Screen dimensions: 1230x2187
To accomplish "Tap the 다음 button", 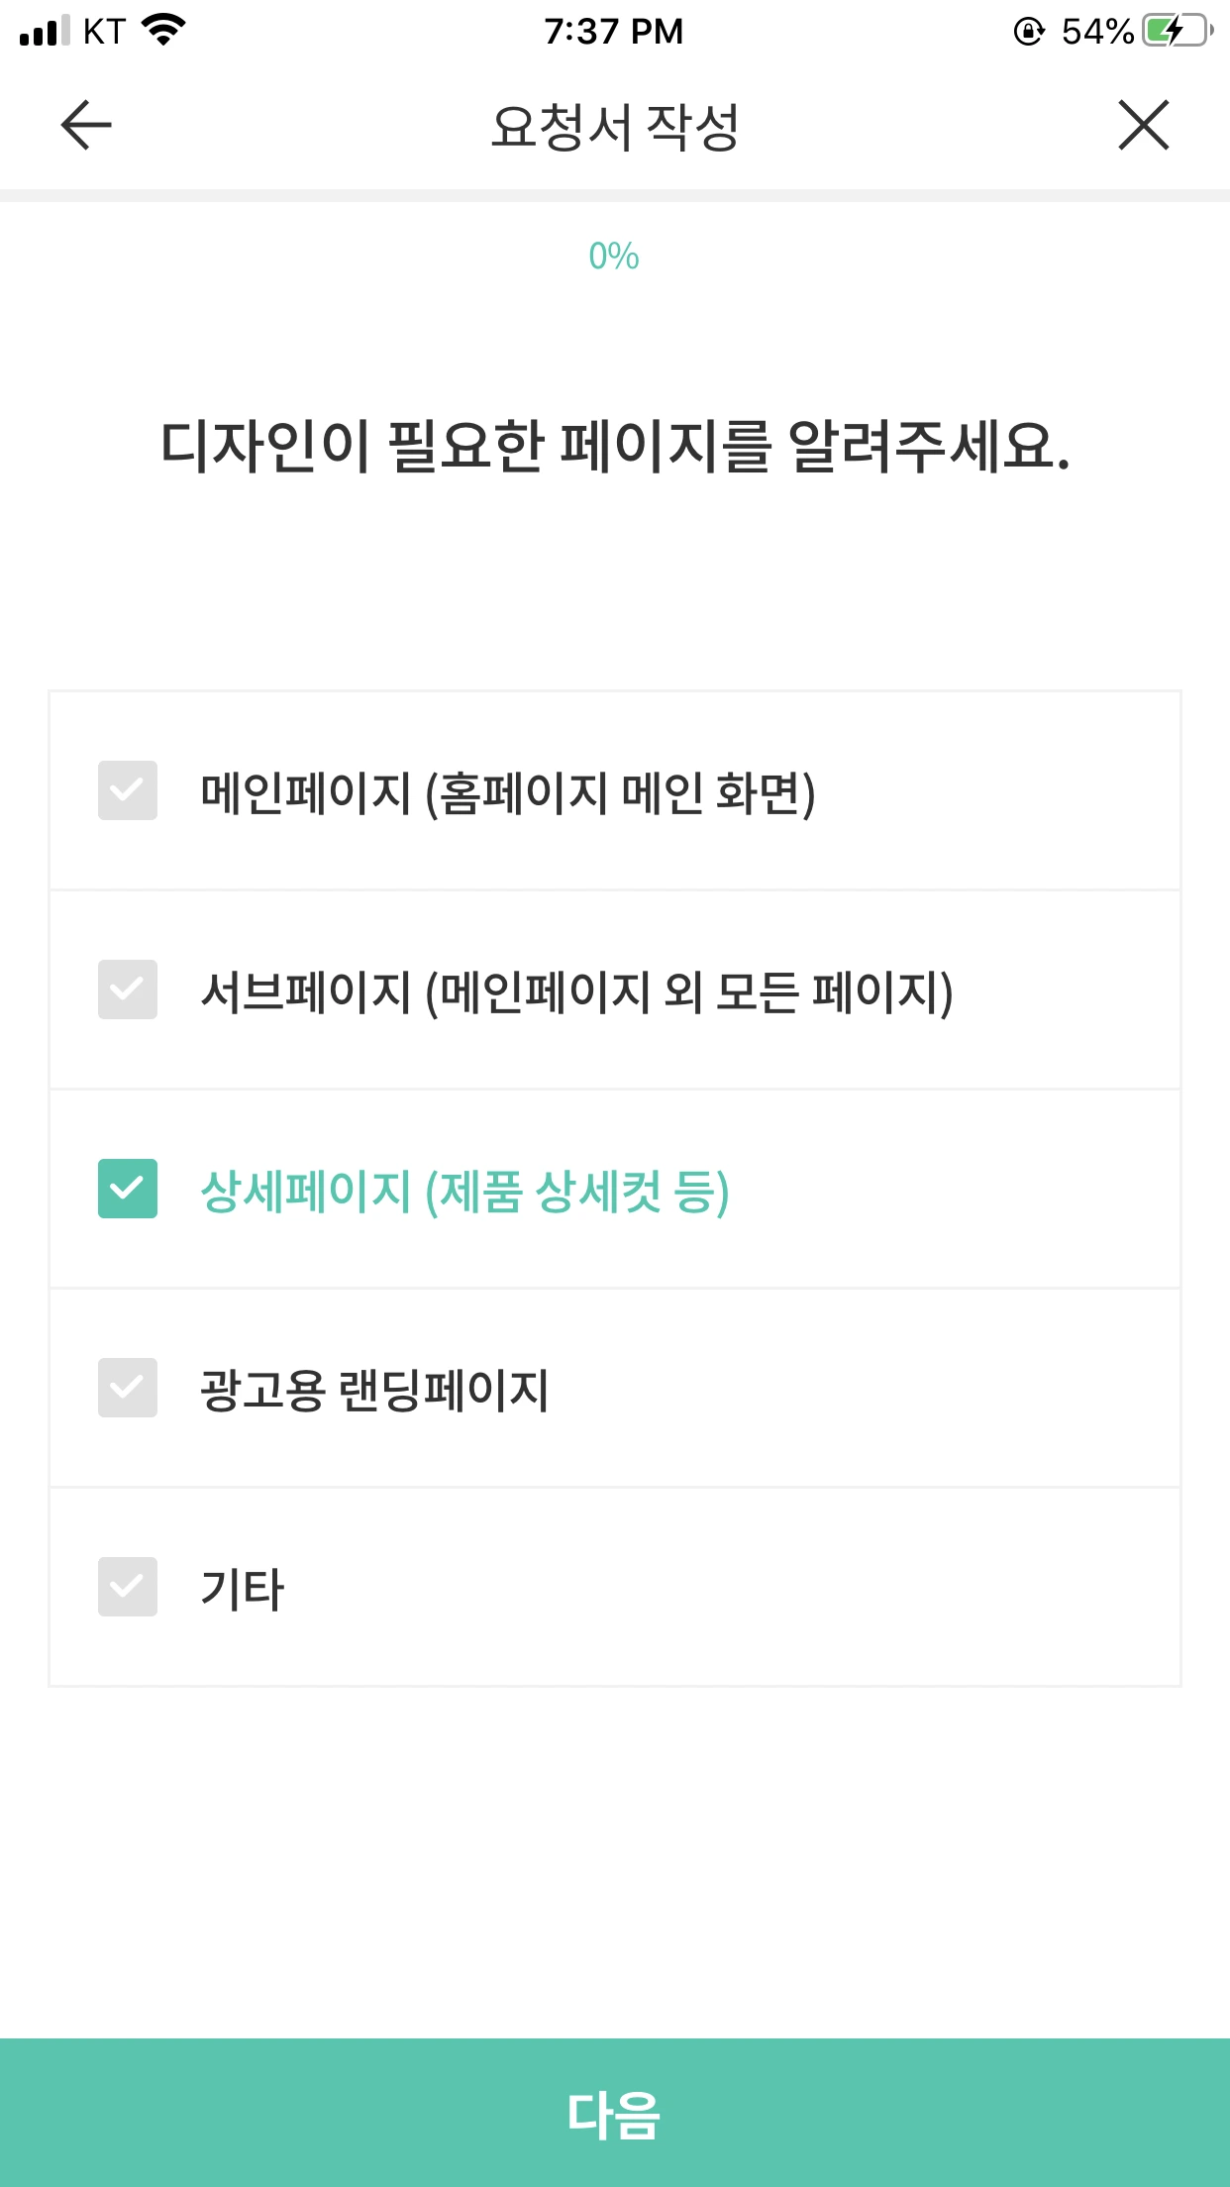I will pyautogui.click(x=615, y=2113).
